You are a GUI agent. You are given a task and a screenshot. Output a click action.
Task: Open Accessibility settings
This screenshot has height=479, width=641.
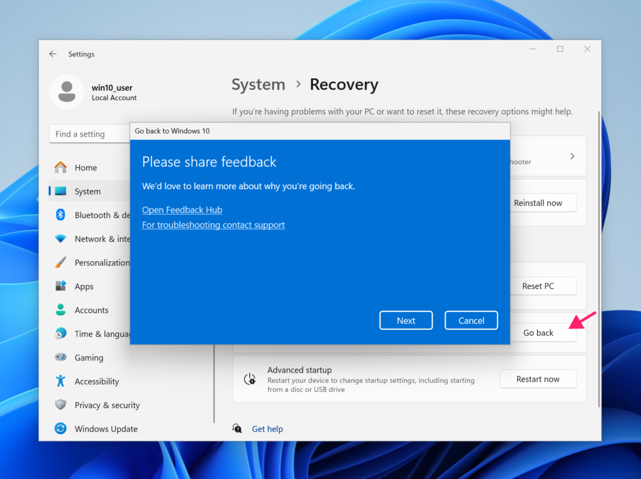click(x=96, y=381)
